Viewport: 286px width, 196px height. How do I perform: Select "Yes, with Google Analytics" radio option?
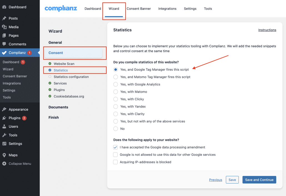point(116,84)
